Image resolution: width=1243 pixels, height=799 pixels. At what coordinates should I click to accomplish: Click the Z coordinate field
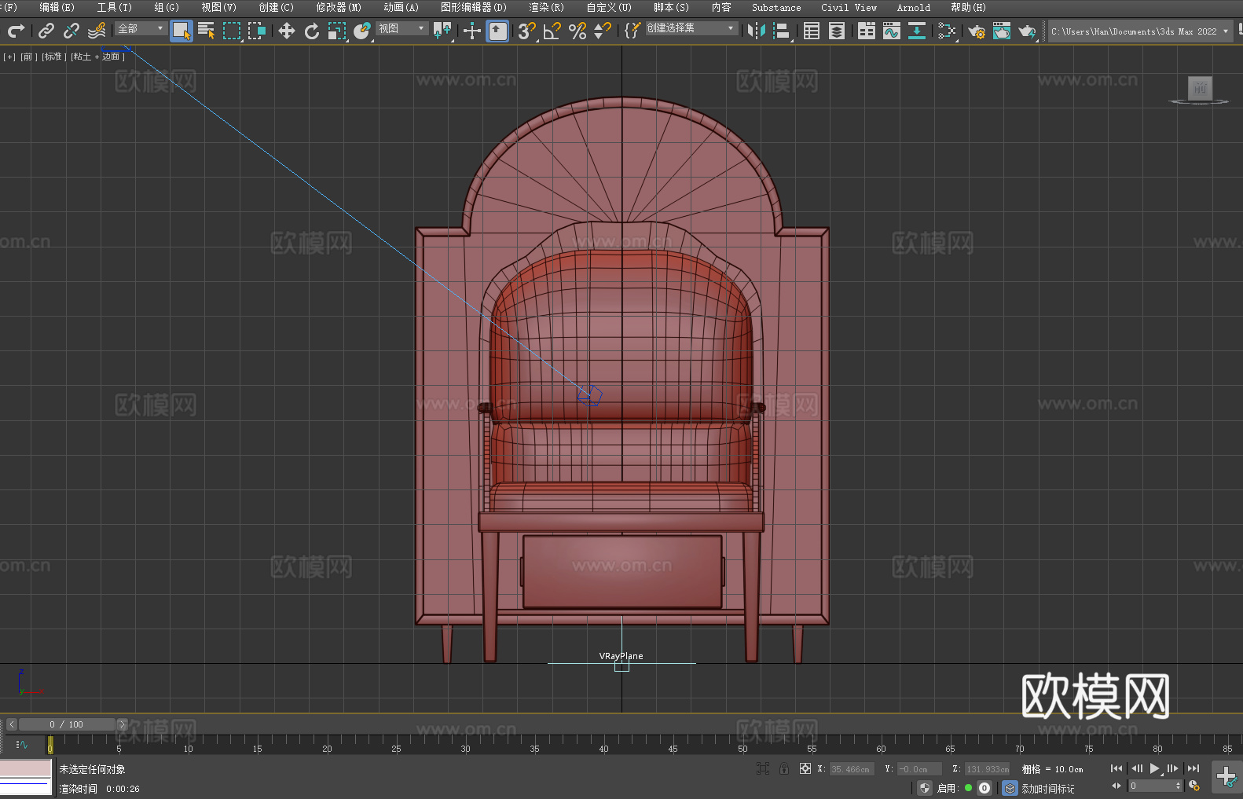click(987, 769)
